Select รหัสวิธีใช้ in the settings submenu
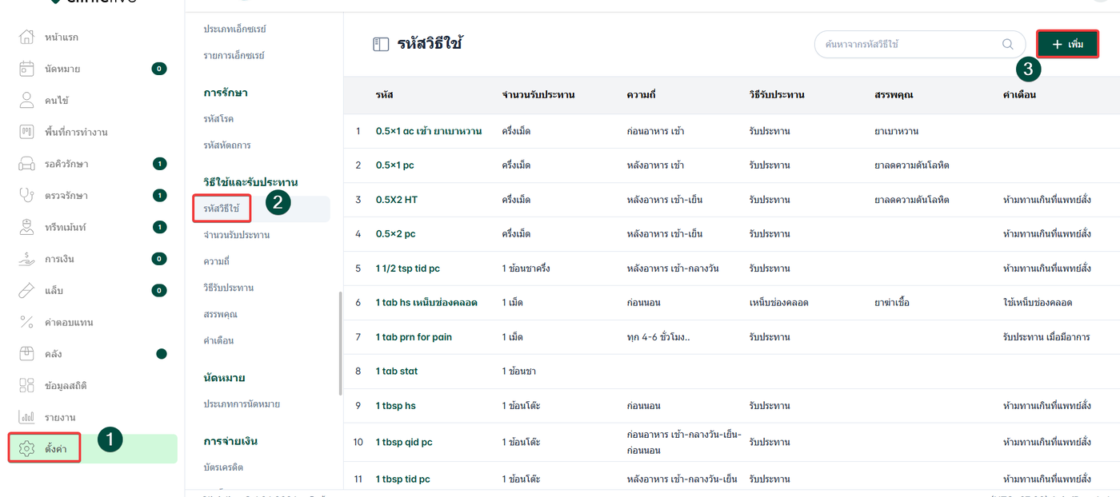The image size is (1120, 497). 222,209
